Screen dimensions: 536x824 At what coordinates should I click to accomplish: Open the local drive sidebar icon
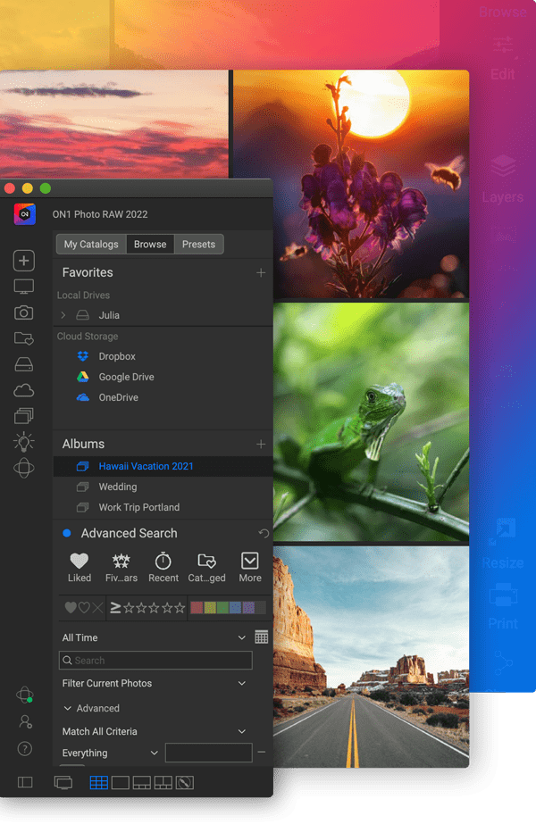coord(24,364)
